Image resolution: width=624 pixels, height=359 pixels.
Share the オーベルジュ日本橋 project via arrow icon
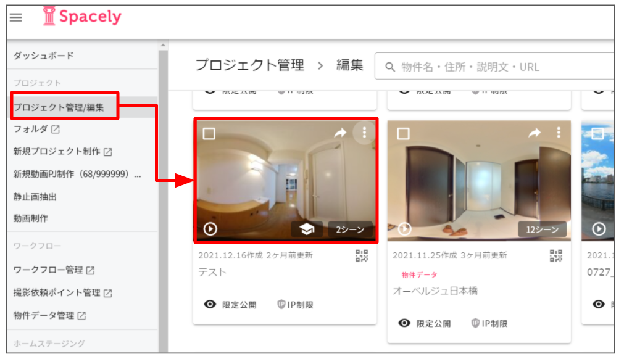tap(535, 133)
